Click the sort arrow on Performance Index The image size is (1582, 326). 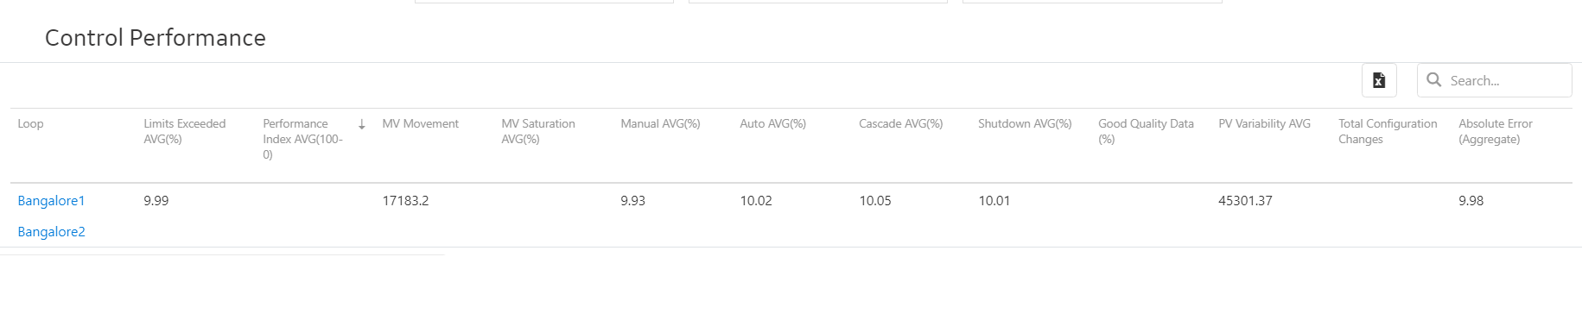(x=362, y=124)
